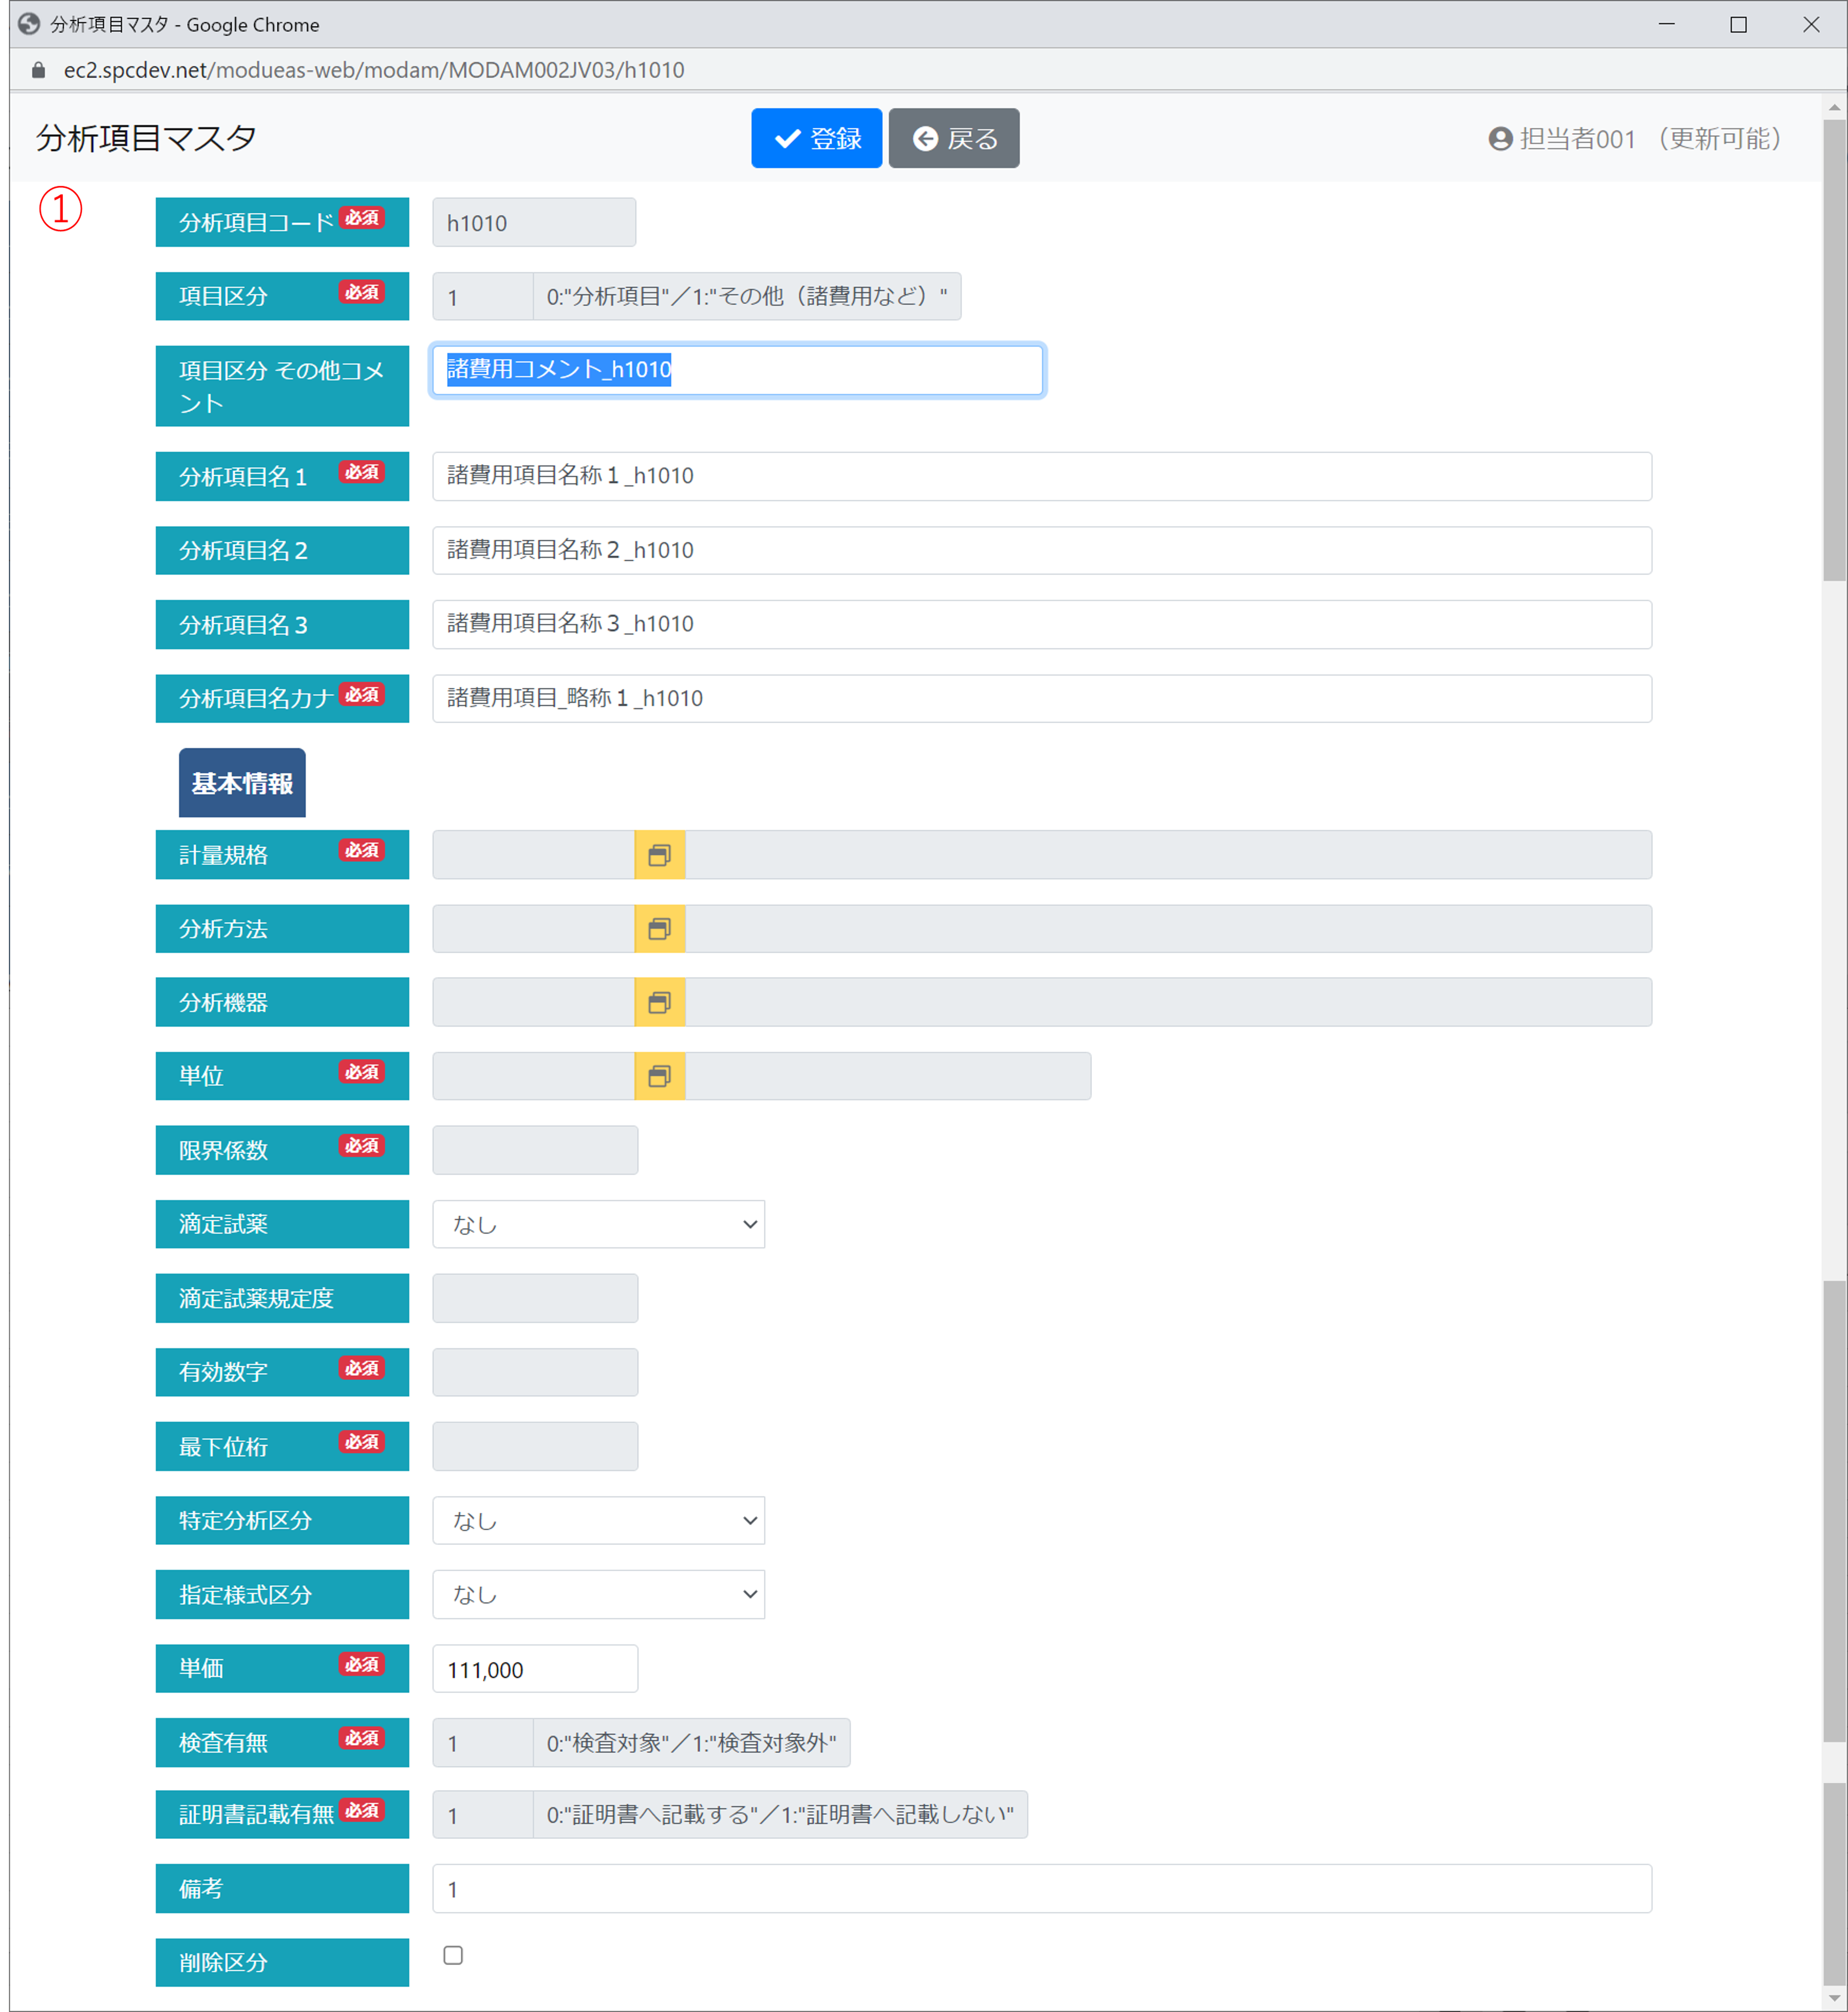Click the 単位 code field
This screenshot has width=1848, height=2012.
[534, 1076]
